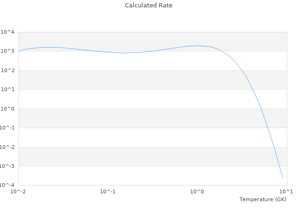Click the 10^-3 y-axis tick label
296x222 pixels.
(7, 166)
